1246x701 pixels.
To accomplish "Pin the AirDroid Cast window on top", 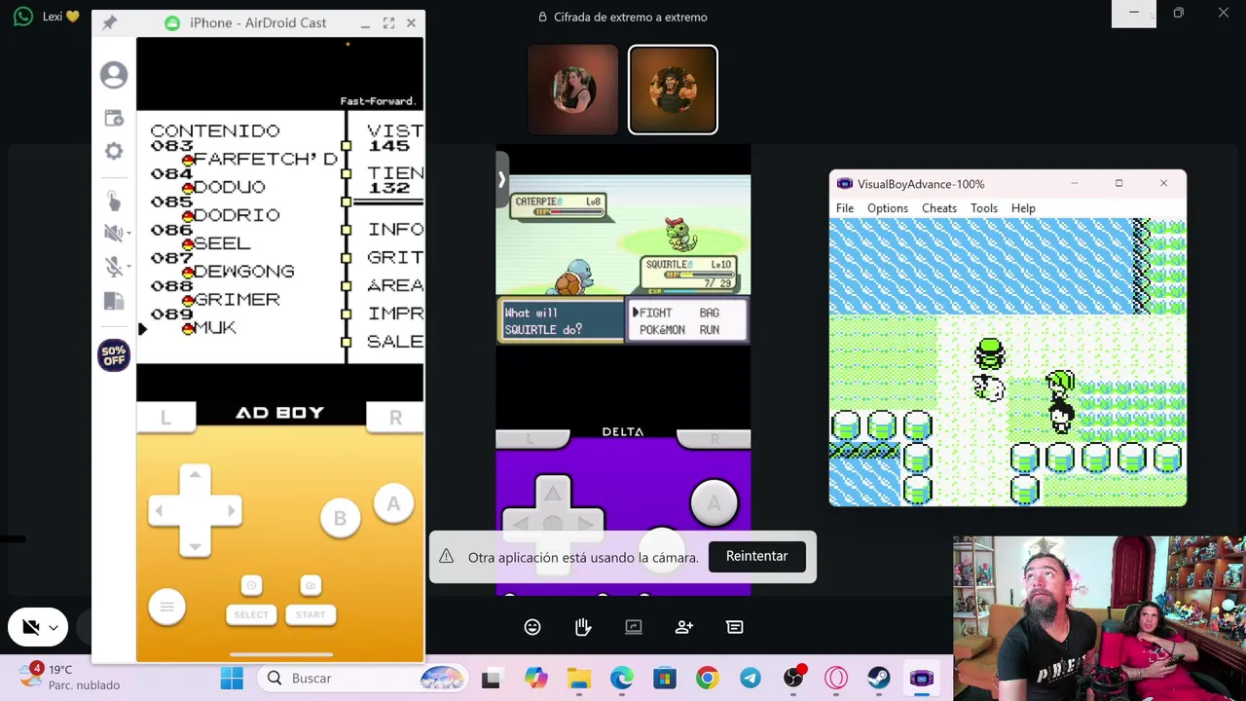I will pos(110,22).
